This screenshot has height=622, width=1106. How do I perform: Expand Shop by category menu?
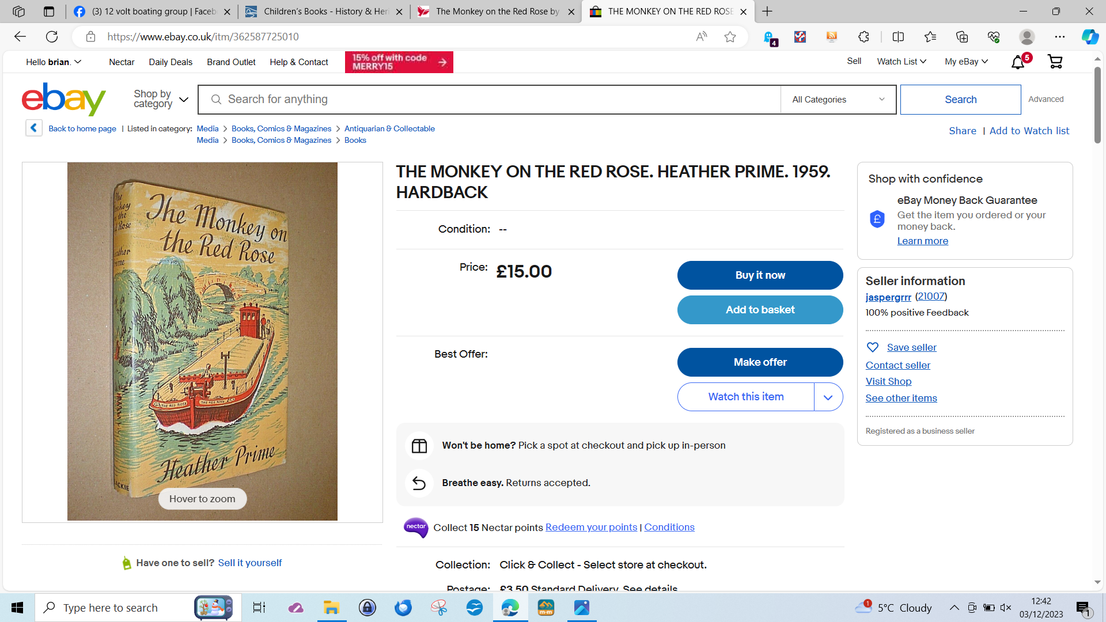pos(161,99)
